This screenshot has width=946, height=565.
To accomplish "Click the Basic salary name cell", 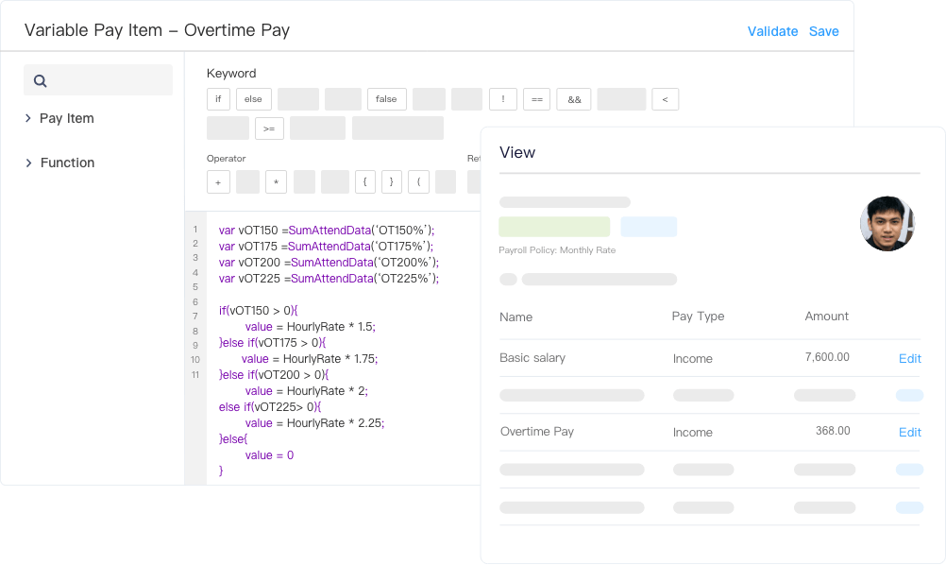I will [x=532, y=358].
